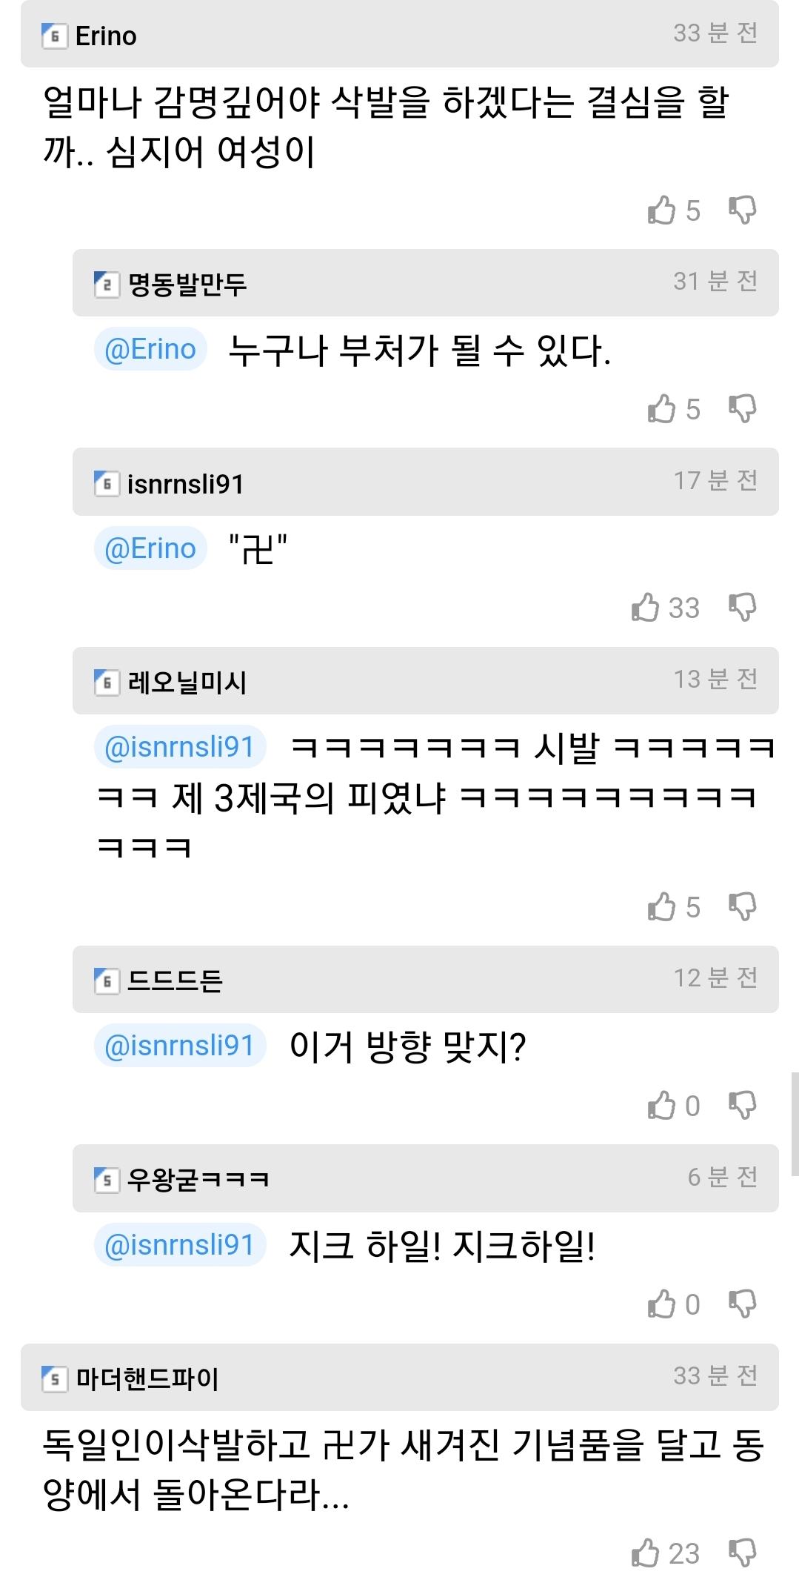This screenshot has height=1580, width=799.
Task: Upvote isnrnsli91's reply with 33 likes
Action: (646, 608)
